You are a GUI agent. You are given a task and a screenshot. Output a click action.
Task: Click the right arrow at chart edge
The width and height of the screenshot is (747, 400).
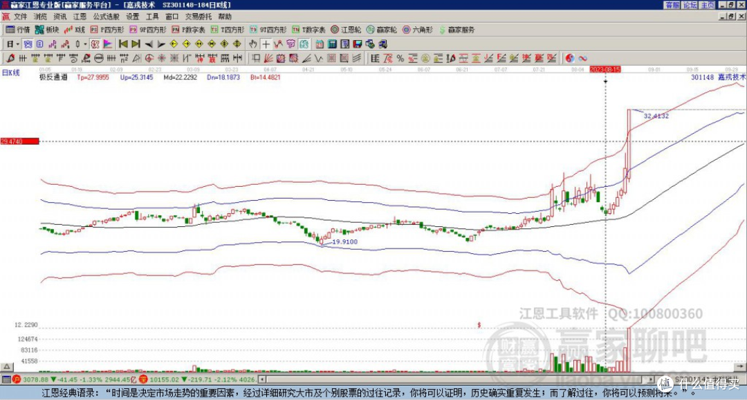pyautogui.click(x=740, y=367)
